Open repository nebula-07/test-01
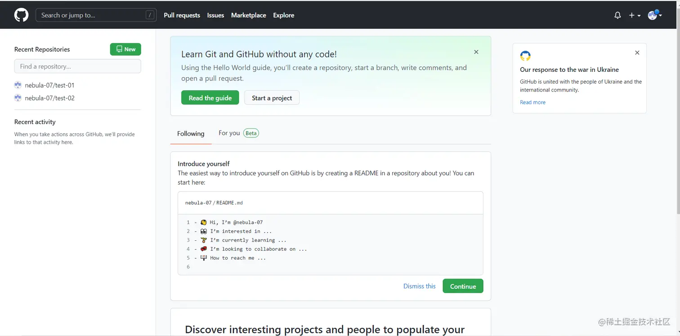The image size is (680, 336). tap(49, 85)
